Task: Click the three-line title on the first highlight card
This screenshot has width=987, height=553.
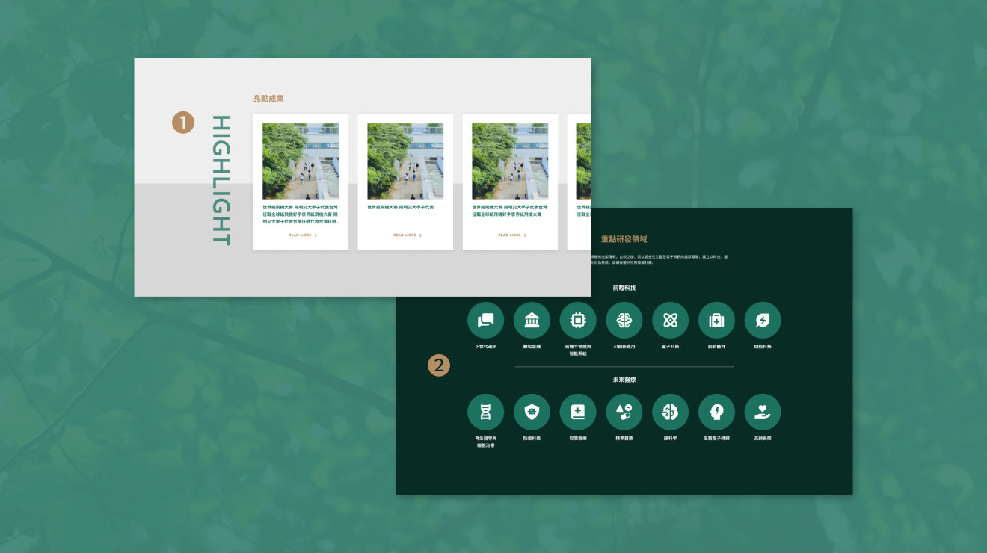Action: click(x=301, y=214)
